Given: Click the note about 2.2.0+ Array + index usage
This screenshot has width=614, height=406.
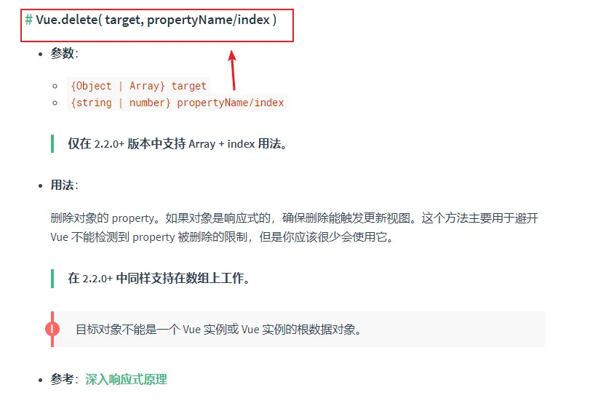Looking at the screenshot, I should [178, 143].
